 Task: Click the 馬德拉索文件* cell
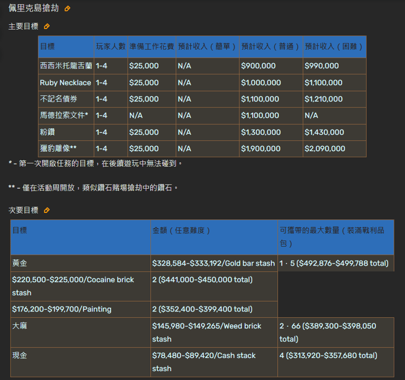[64, 115]
